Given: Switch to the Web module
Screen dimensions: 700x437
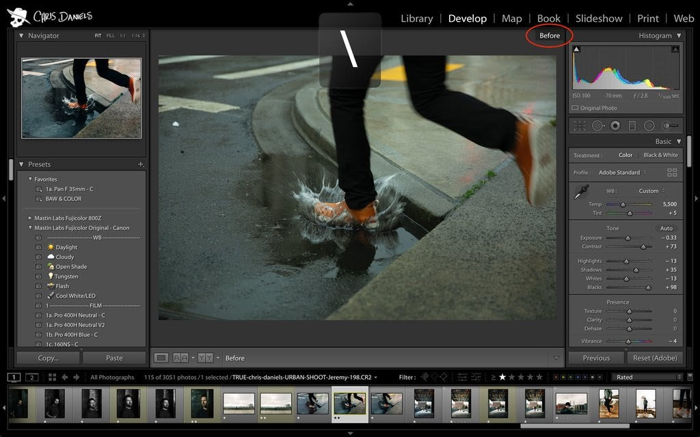Looking at the screenshot, I should coord(684,18).
